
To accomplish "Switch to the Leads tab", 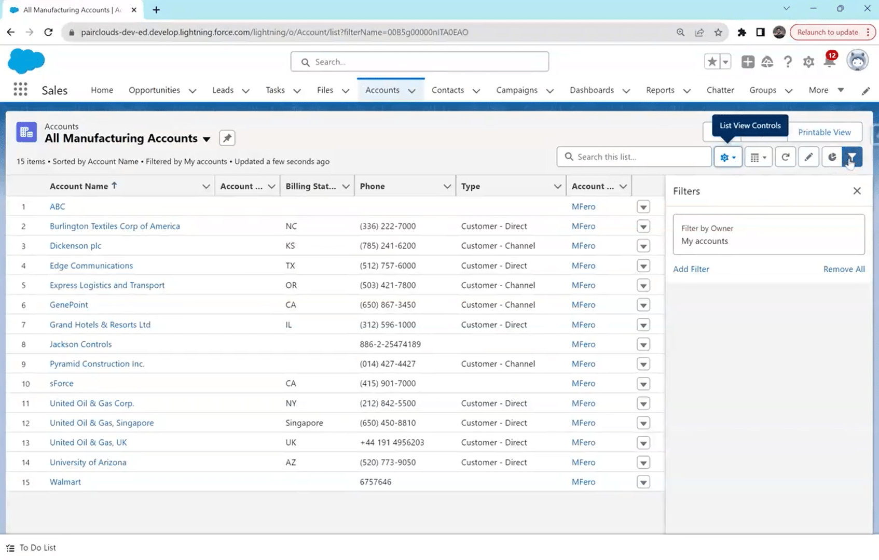I will point(223,90).
